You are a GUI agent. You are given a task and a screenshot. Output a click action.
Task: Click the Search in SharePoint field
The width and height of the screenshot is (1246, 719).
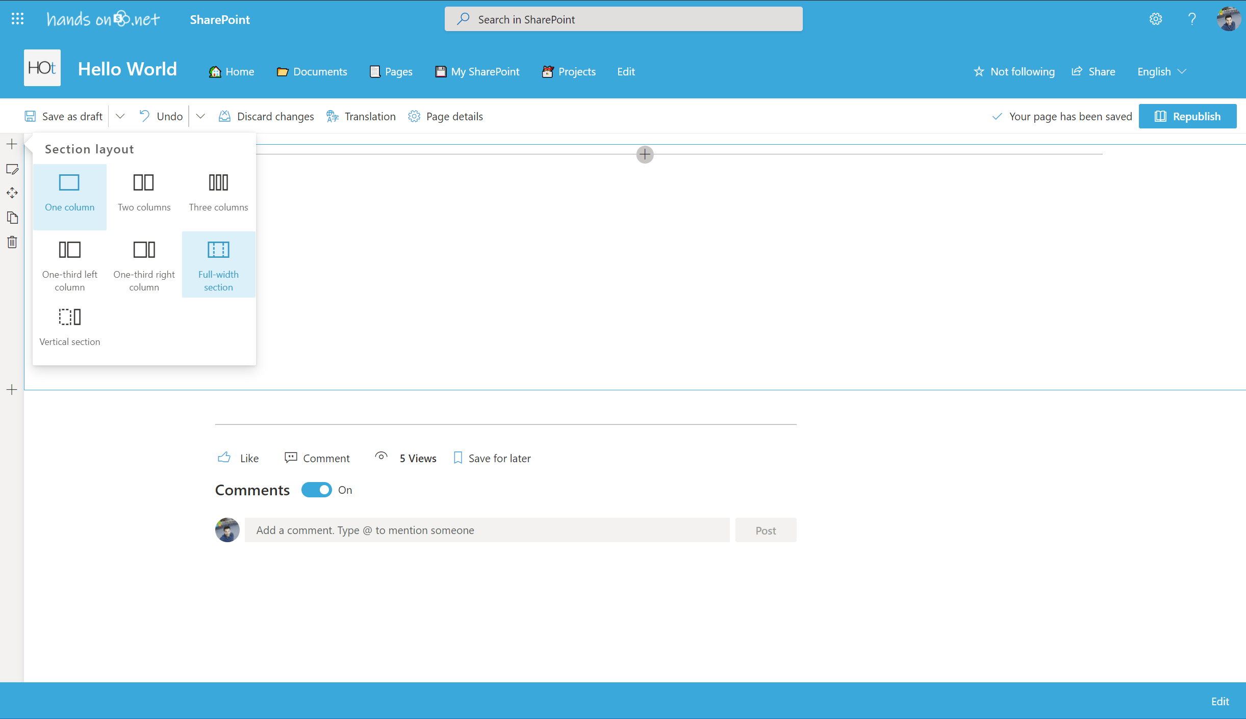[x=622, y=19]
